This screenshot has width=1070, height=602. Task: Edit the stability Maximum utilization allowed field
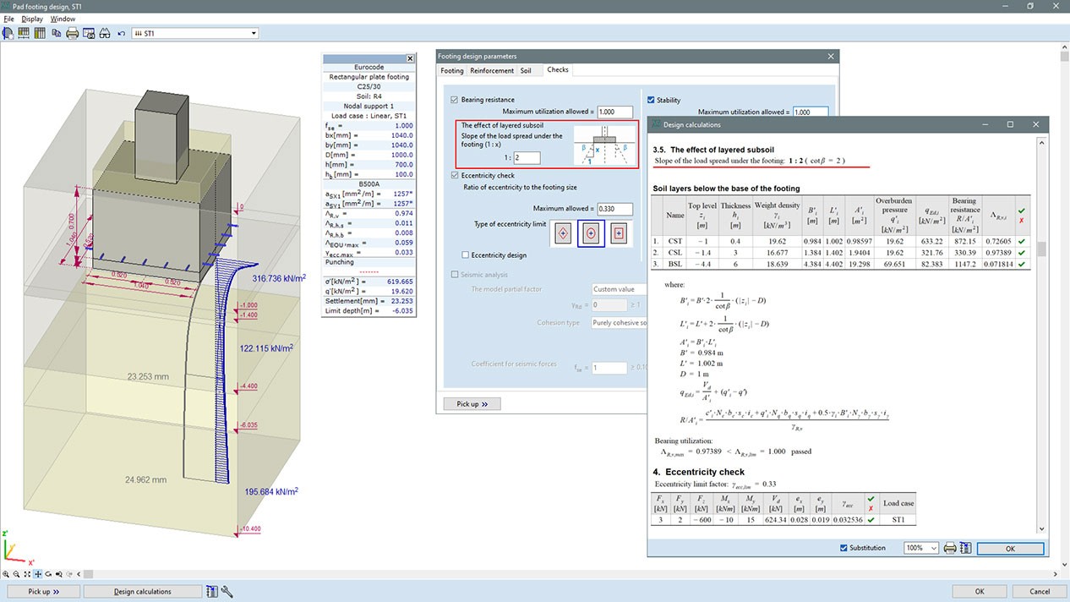point(810,112)
